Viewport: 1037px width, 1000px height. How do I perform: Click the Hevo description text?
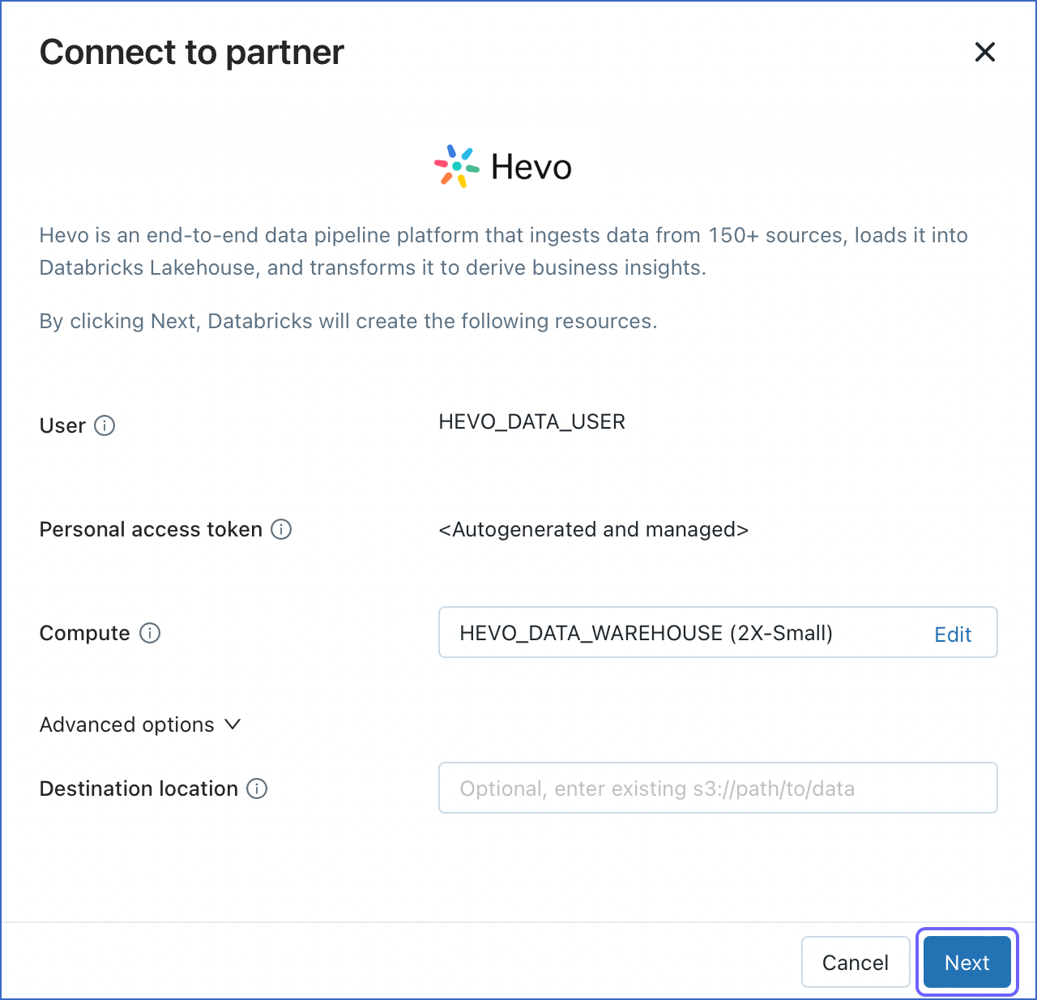click(502, 251)
